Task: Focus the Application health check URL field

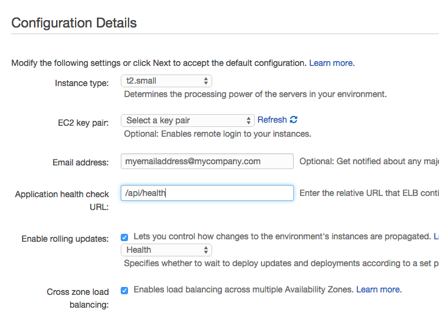Action: click(x=207, y=193)
